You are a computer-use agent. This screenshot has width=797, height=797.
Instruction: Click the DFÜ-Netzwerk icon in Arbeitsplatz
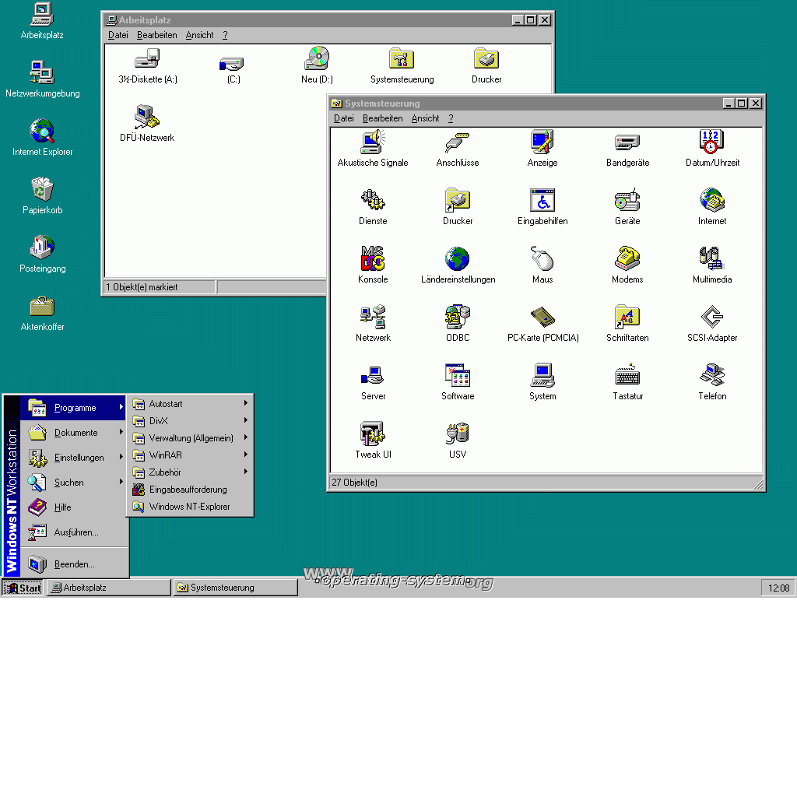[147, 118]
